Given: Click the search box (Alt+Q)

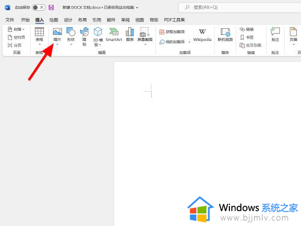Looking at the screenshot, I should click(240, 8).
